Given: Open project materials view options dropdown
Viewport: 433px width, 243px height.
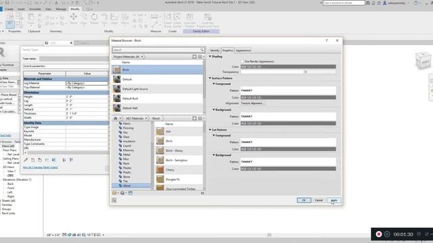Looking at the screenshot, I should pos(202,57).
